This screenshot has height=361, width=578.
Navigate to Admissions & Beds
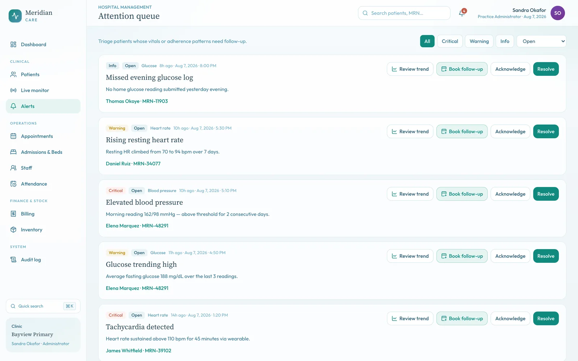click(x=43, y=152)
